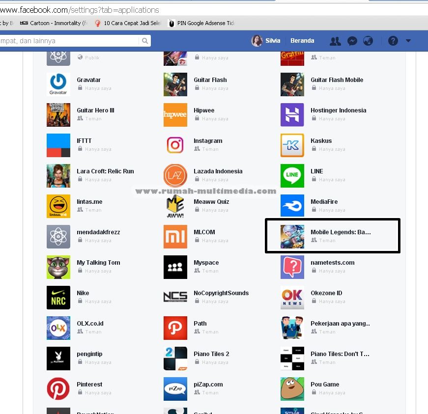The image size is (428, 414).
Task: Open the Path app icon
Action: pyautogui.click(x=175, y=328)
